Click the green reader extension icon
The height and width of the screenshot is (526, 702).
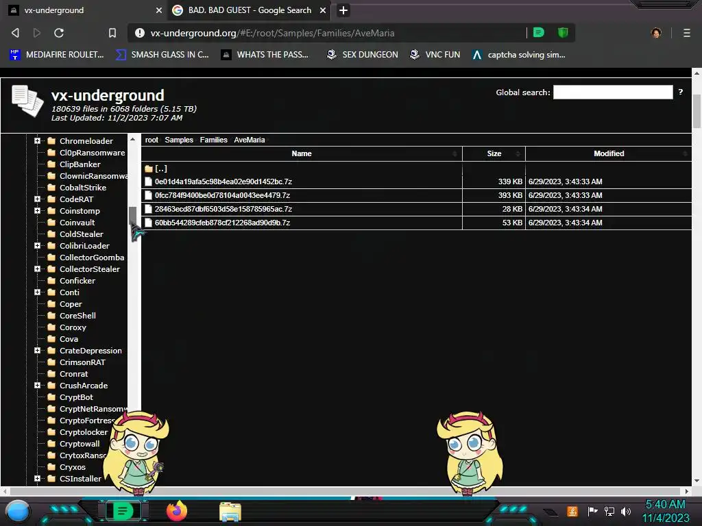pos(539,32)
